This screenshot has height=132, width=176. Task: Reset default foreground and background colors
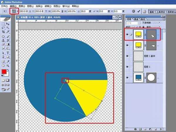pyautogui.click(x=2, y=76)
